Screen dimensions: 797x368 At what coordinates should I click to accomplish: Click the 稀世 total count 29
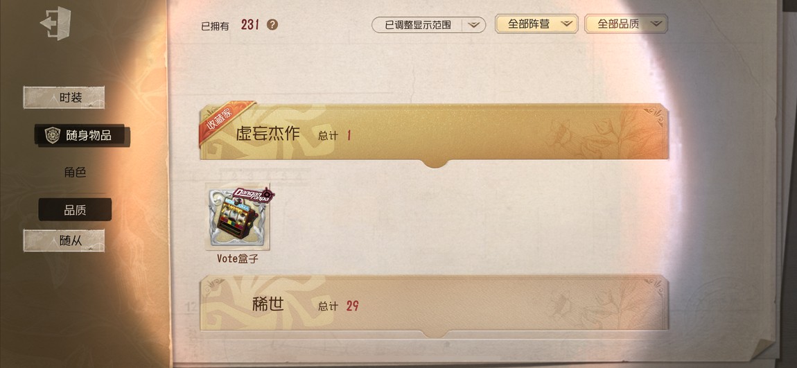pos(352,306)
